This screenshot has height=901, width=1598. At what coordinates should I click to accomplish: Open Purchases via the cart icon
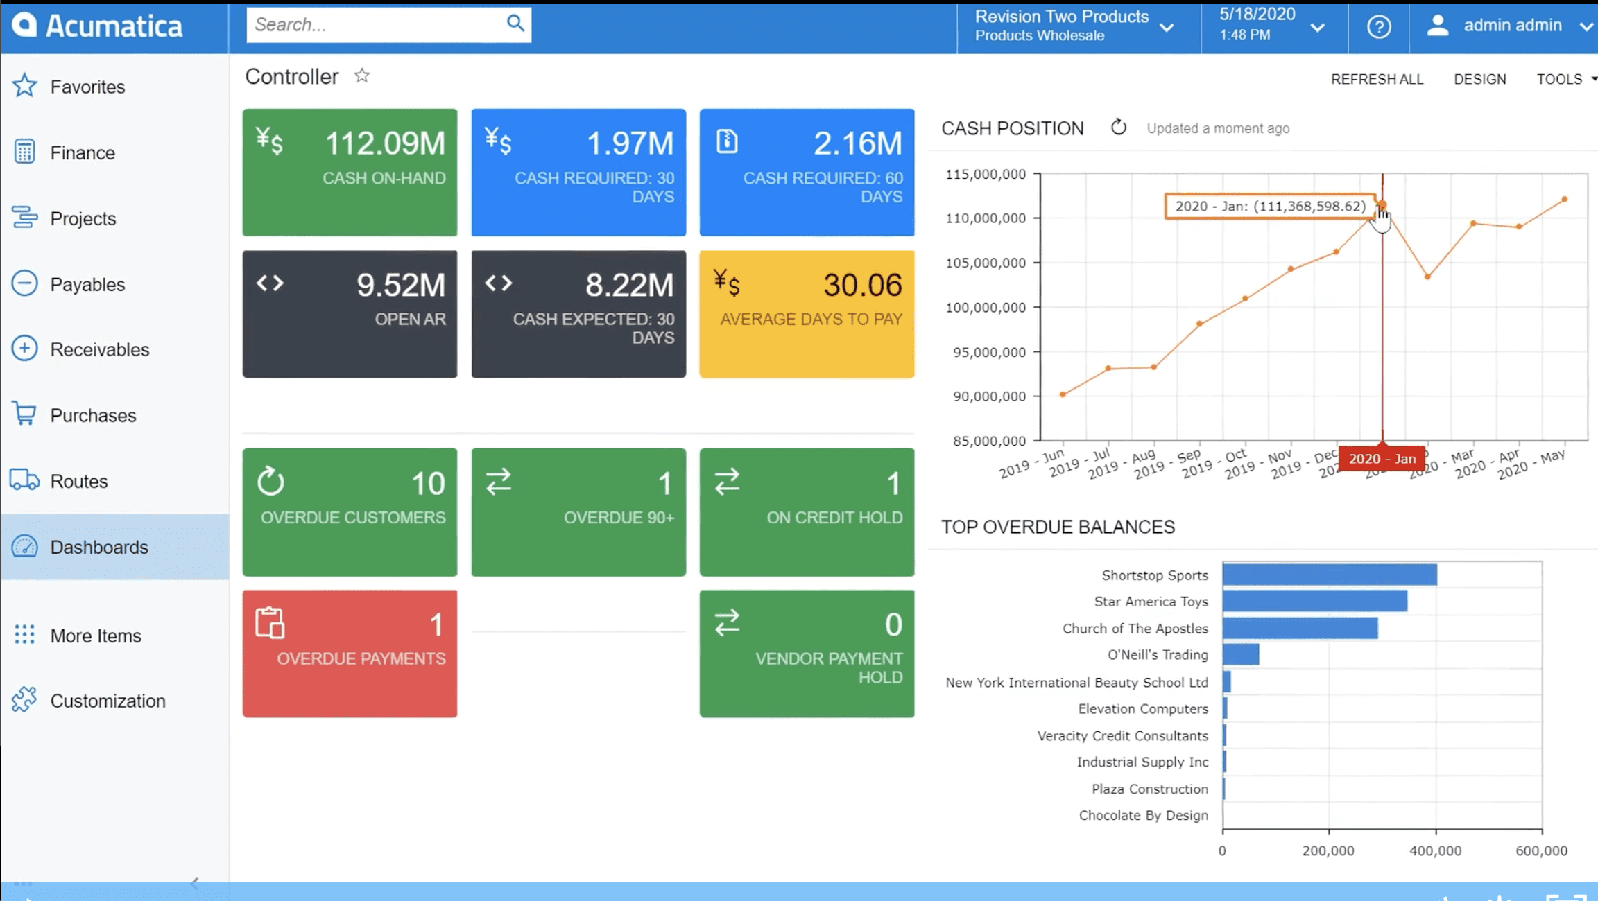(24, 414)
